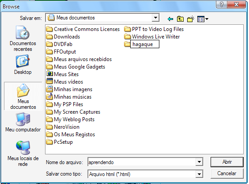Select Meus documentos in the places bar
Viewport: 249px width, 184px height.
point(23,96)
